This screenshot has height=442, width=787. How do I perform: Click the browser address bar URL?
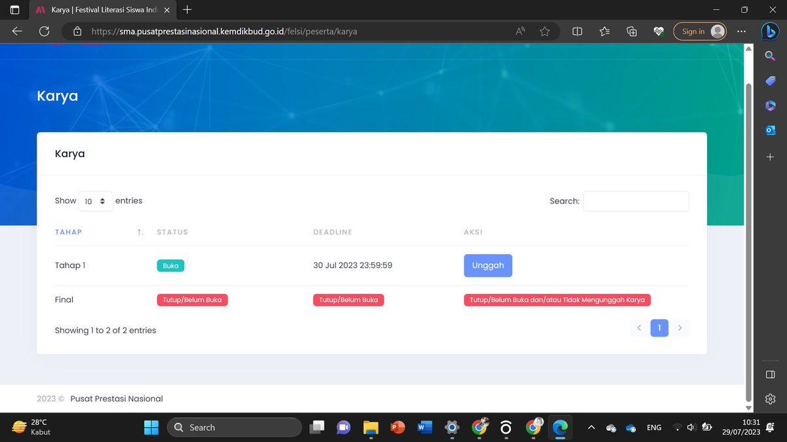[224, 31]
